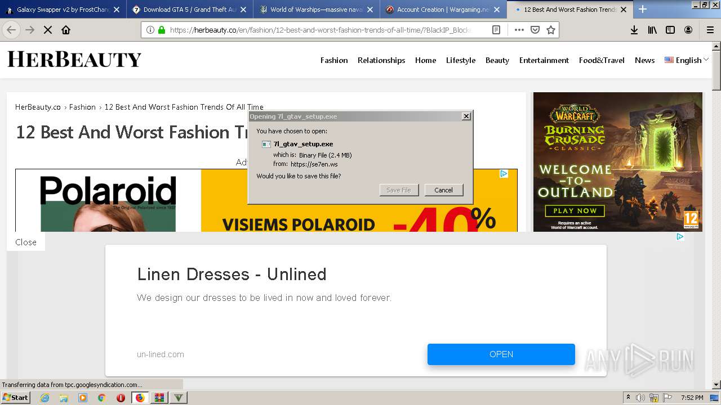Open Windows Explorer folder on taskbar

coord(64,398)
